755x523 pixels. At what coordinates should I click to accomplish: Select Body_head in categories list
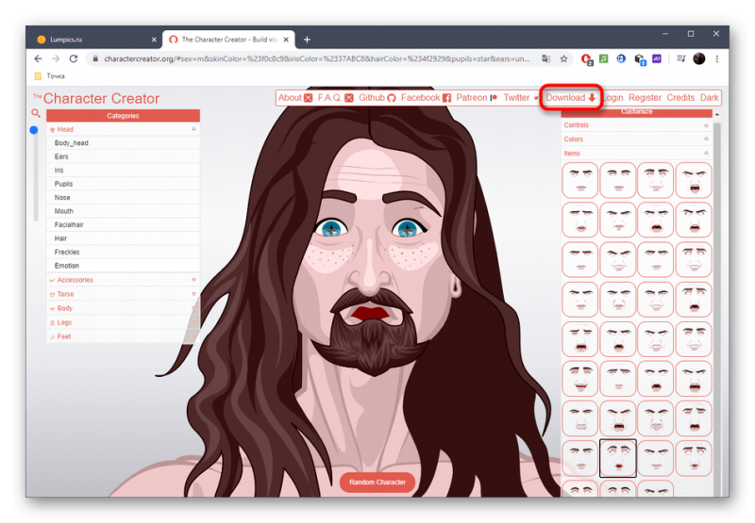click(x=123, y=143)
